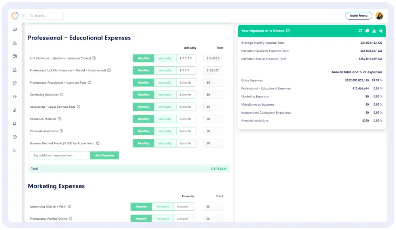
Task: Set Professional Liability Insurance to Monthly
Action: click(143, 71)
